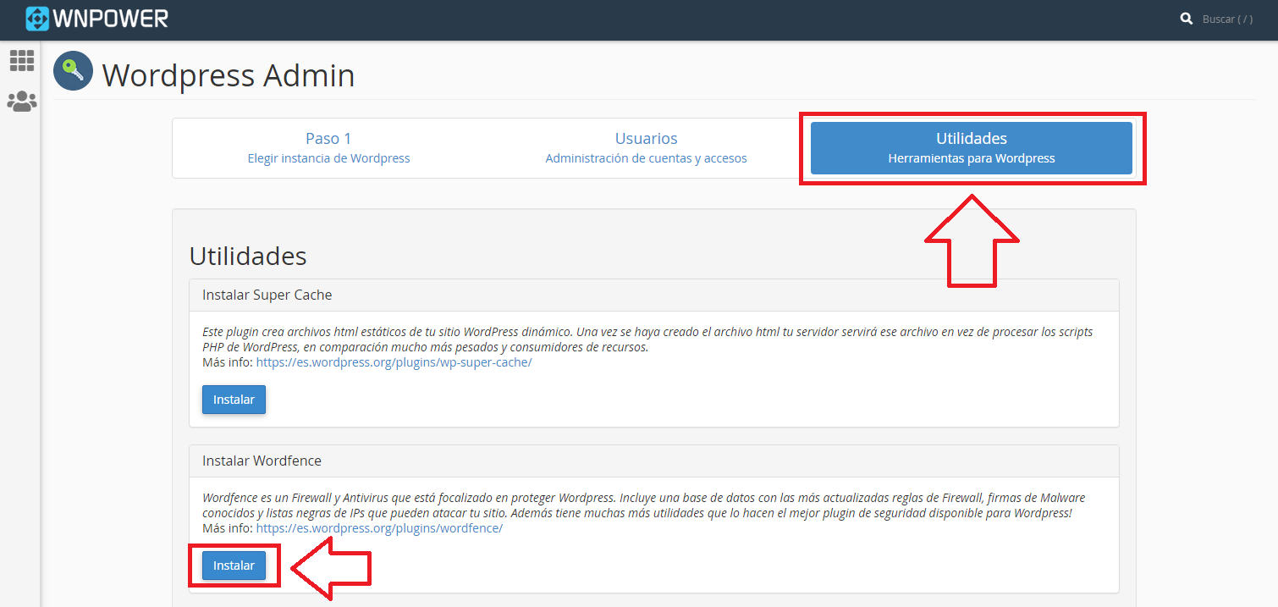
Task: Open the wp-super-cache plugin link
Action: click(x=394, y=362)
